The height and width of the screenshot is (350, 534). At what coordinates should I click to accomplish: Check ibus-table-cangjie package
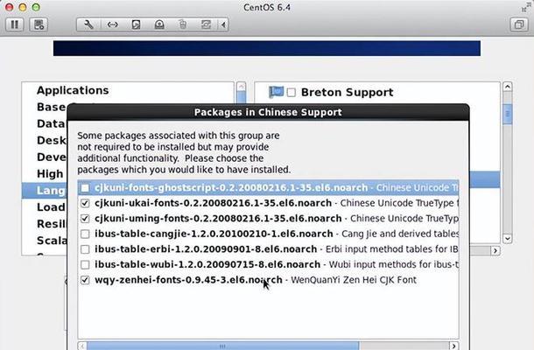[85, 234]
